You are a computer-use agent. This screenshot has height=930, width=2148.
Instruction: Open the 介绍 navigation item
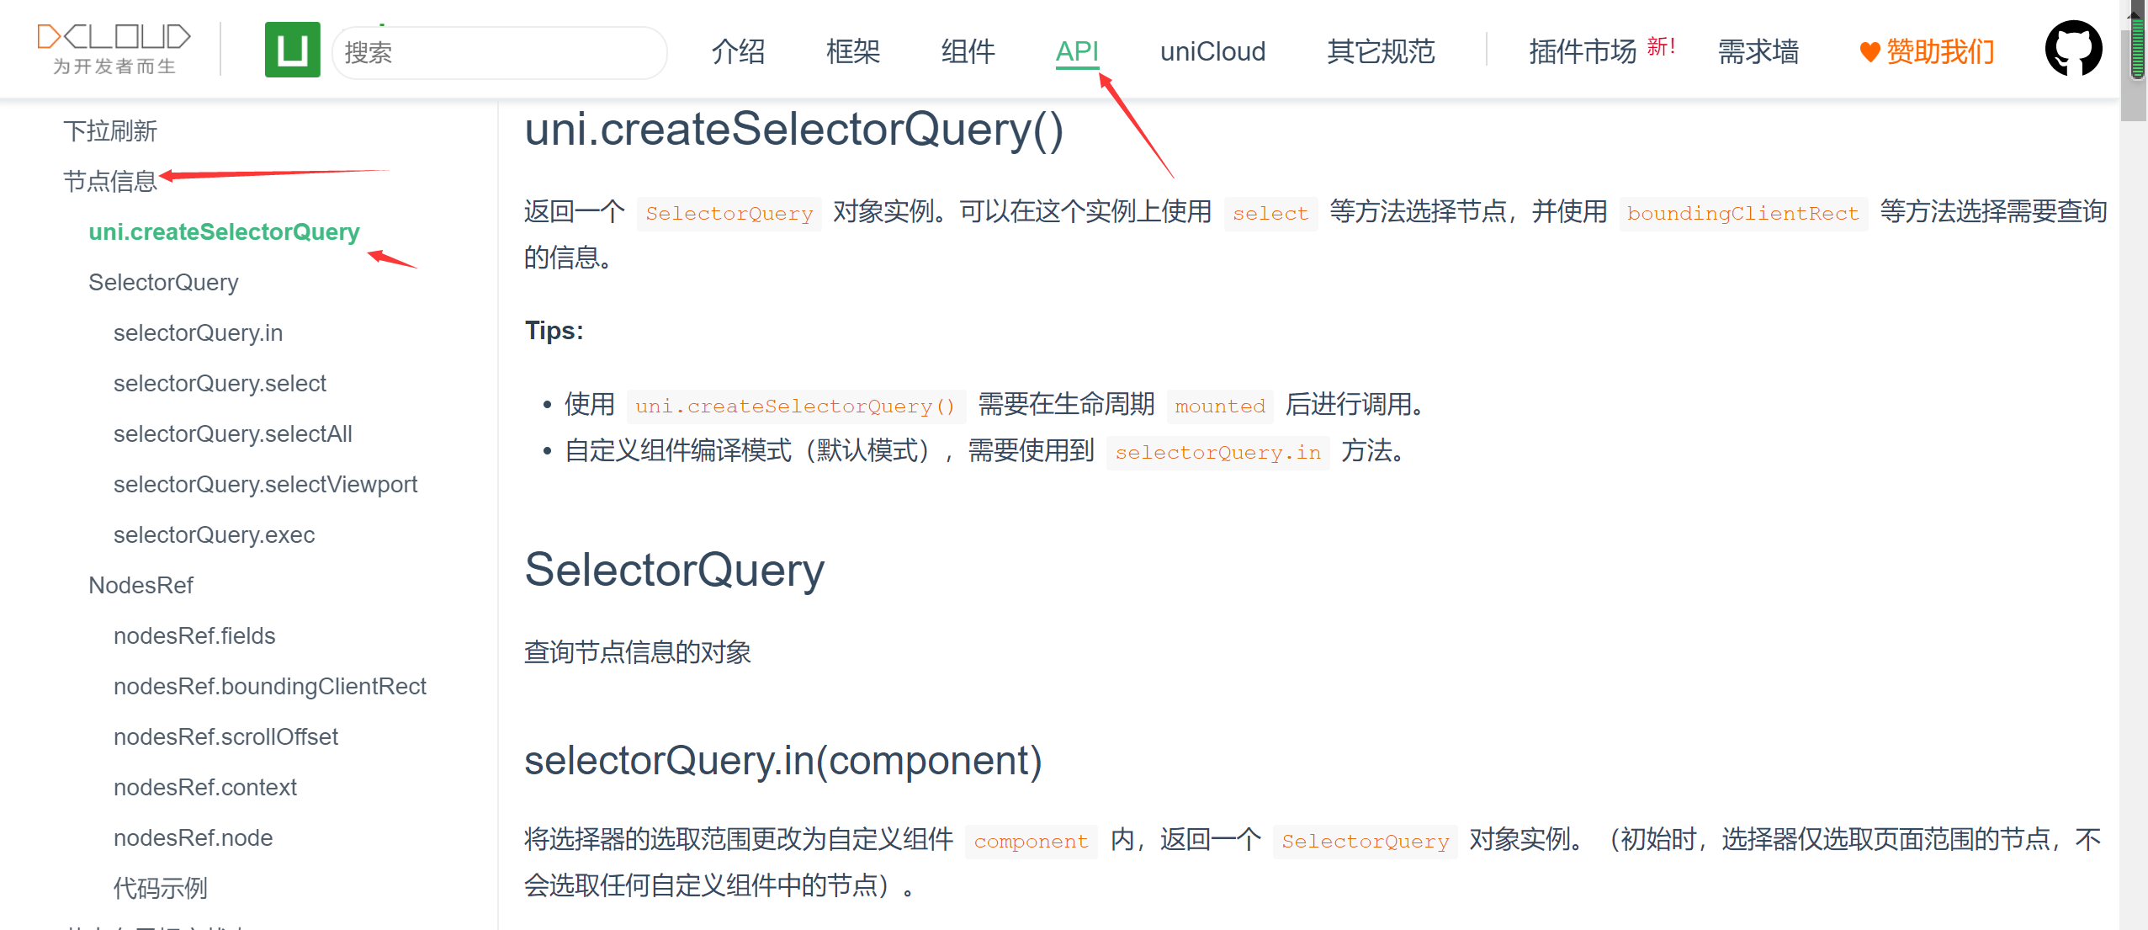point(738,51)
